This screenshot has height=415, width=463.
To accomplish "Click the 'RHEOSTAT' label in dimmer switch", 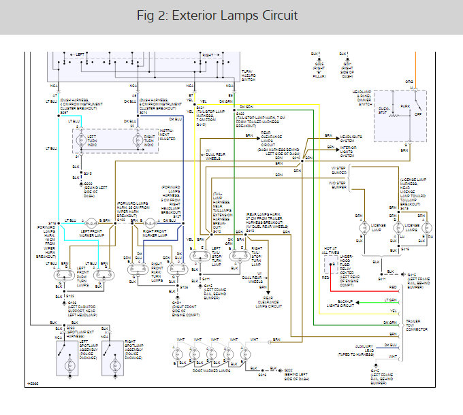I will (x=384, y=111).
